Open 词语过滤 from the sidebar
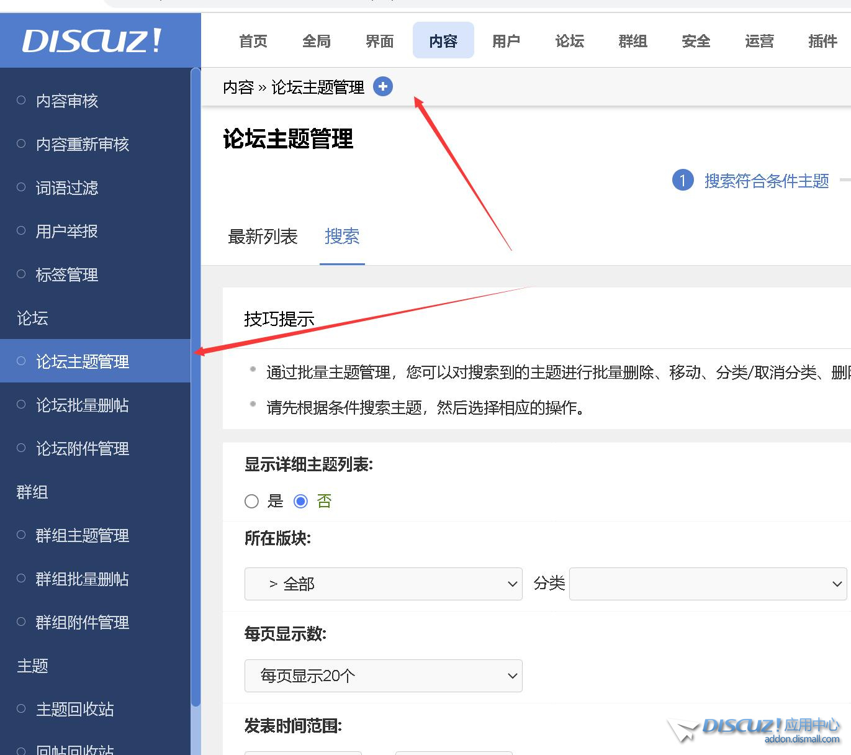This screenshot has height=755, width=851. tap(66, 188)
